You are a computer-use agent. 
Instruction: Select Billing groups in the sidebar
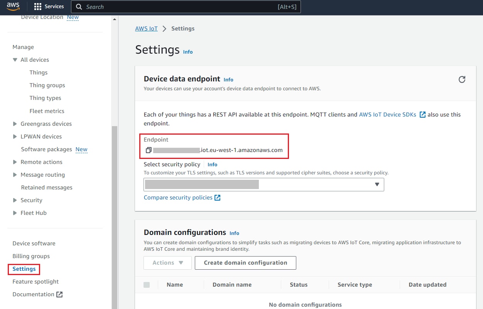tap(31, 256)
